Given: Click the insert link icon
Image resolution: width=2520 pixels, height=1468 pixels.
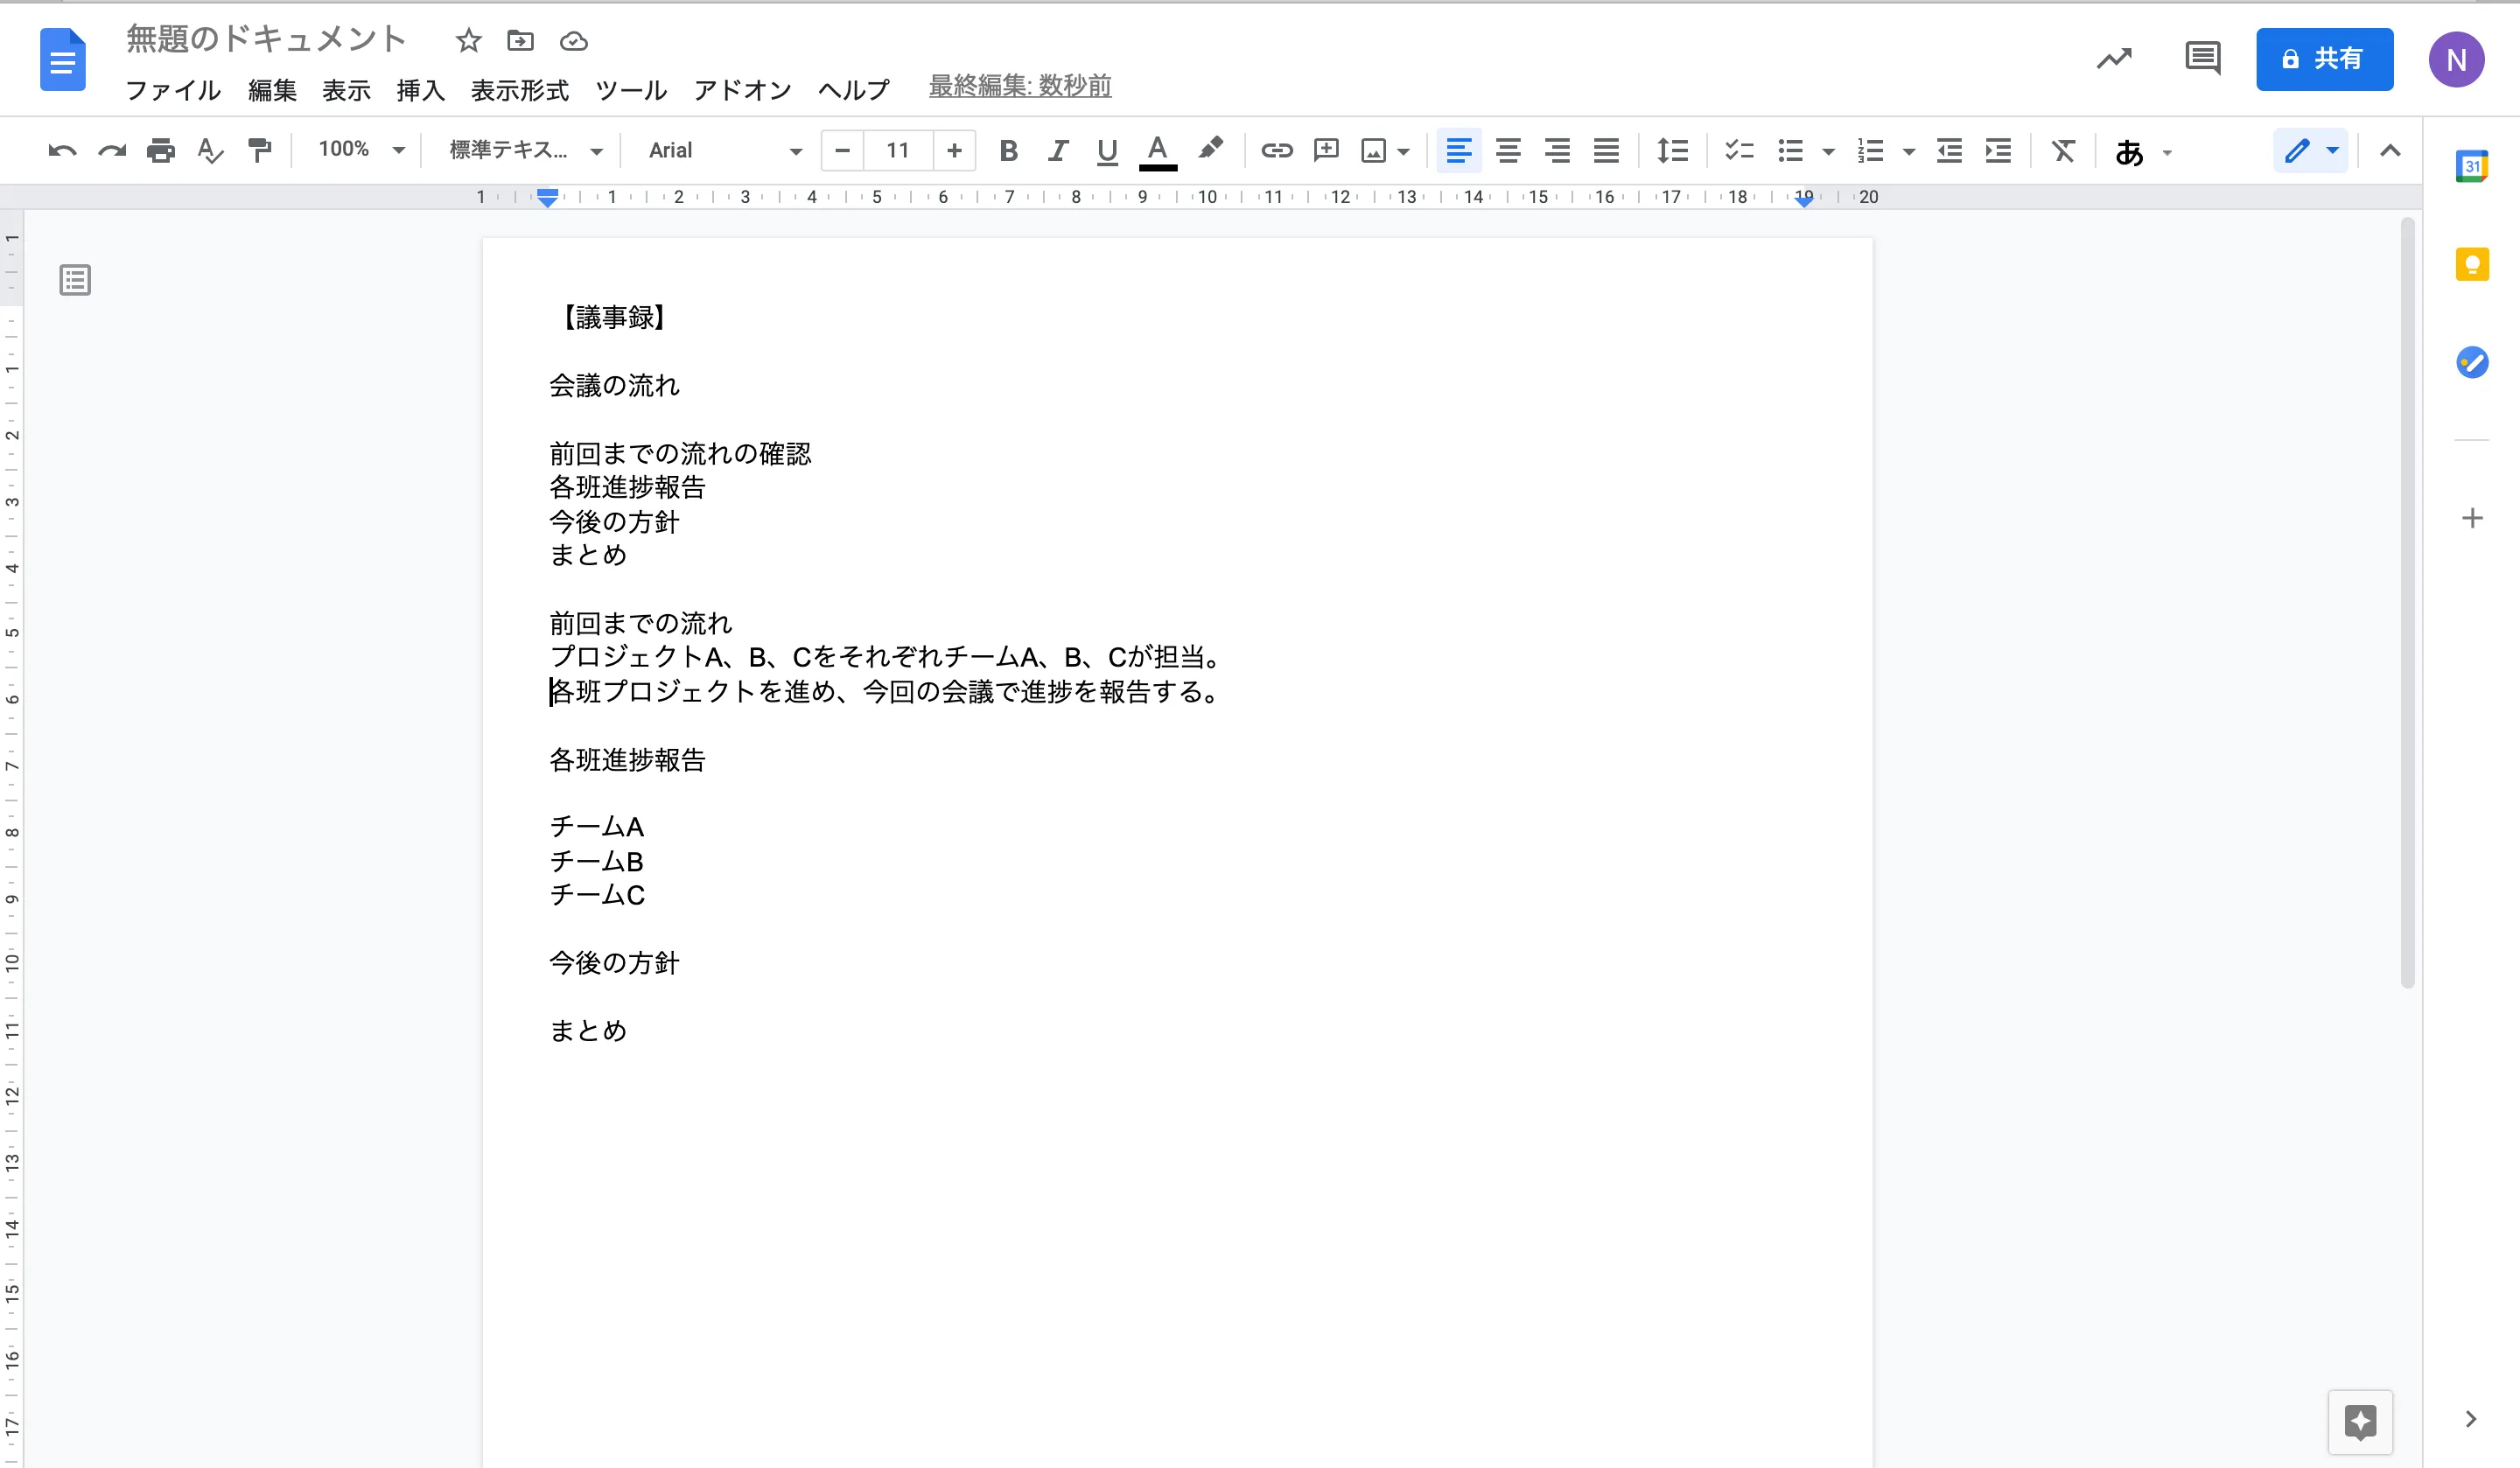Looking at the screenshot, I should [1276, 151].
